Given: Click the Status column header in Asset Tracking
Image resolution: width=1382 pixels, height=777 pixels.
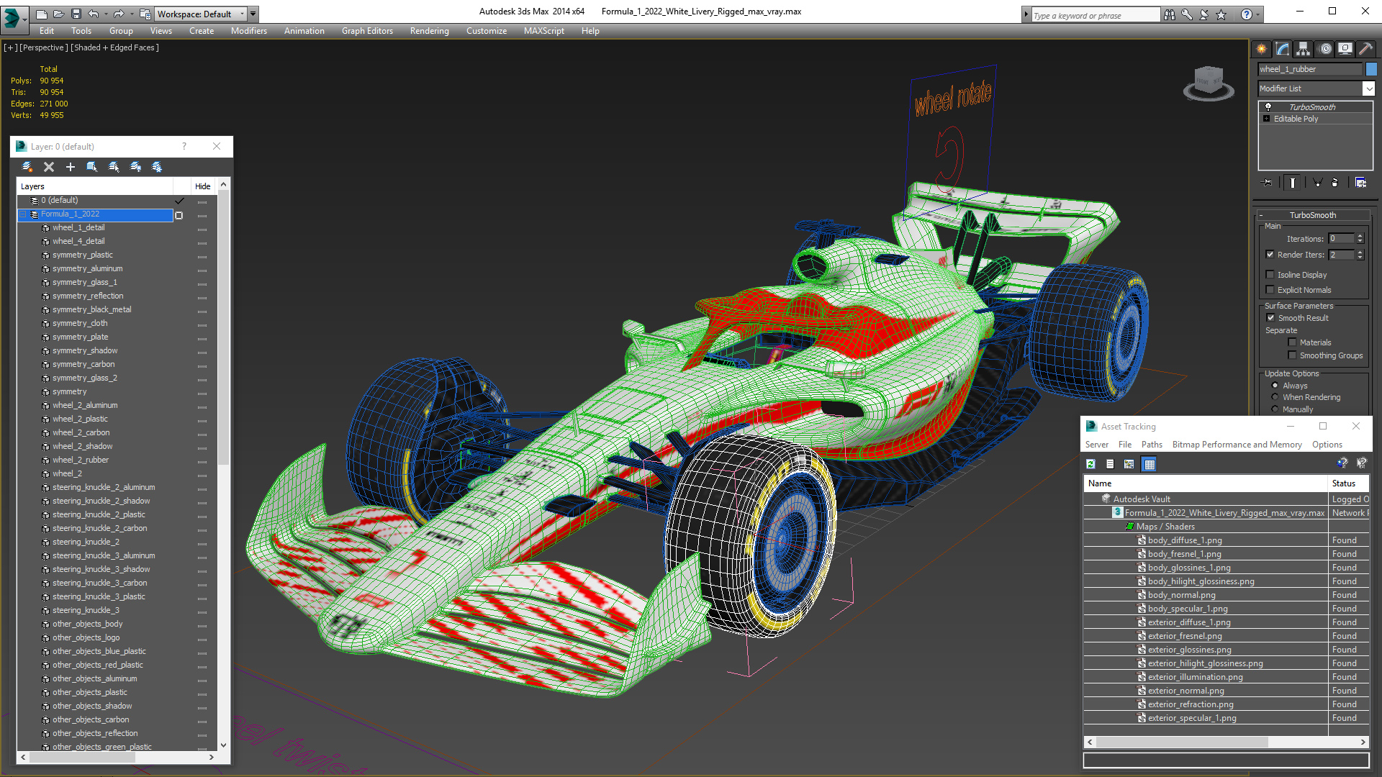Looking at the screenshot, I should 1348,483.
